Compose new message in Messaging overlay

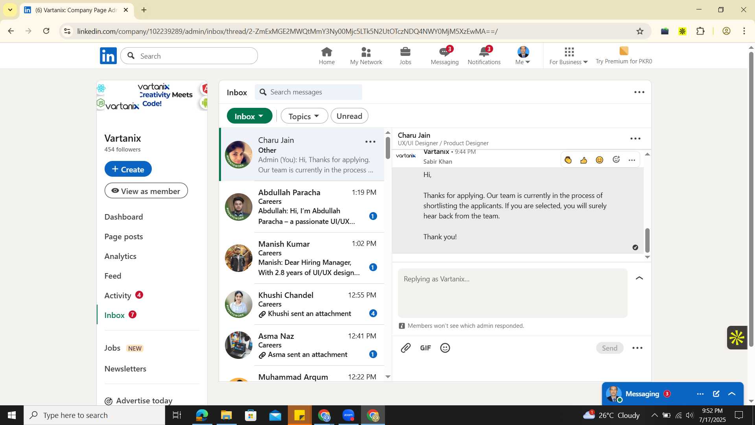point(716,394)
